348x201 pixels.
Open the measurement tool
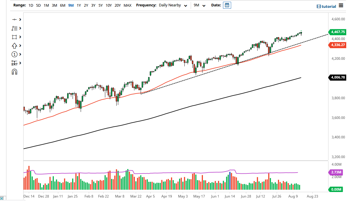click(x=14, y=63)
